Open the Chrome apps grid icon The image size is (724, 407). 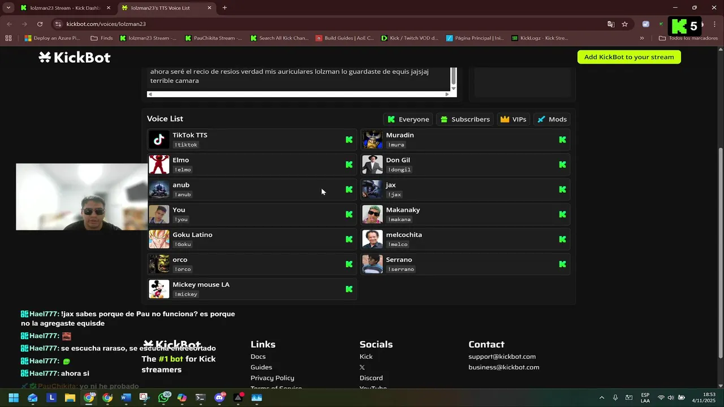pyautogui.click(x=8, y=38)
